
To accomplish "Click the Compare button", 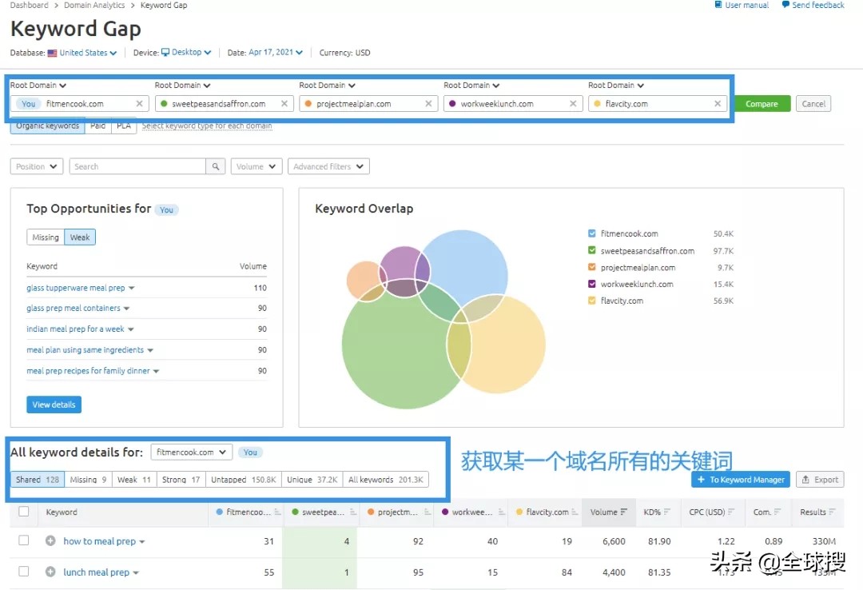I will (x=762, y=103).
